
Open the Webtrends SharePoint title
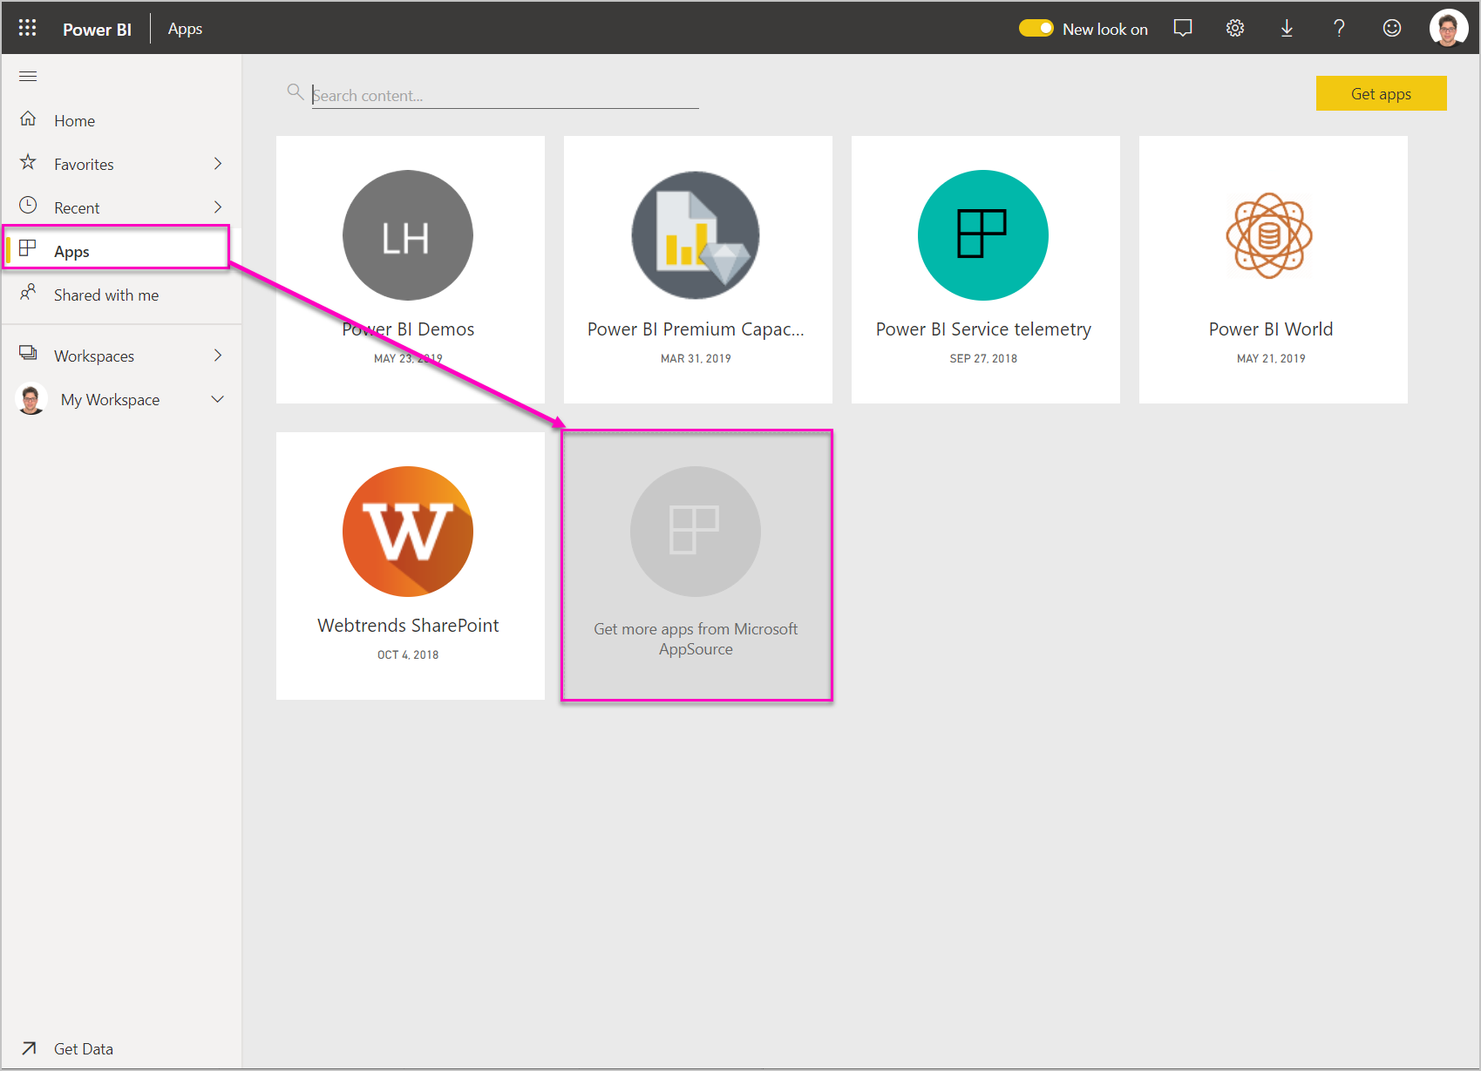click(408, 625)
